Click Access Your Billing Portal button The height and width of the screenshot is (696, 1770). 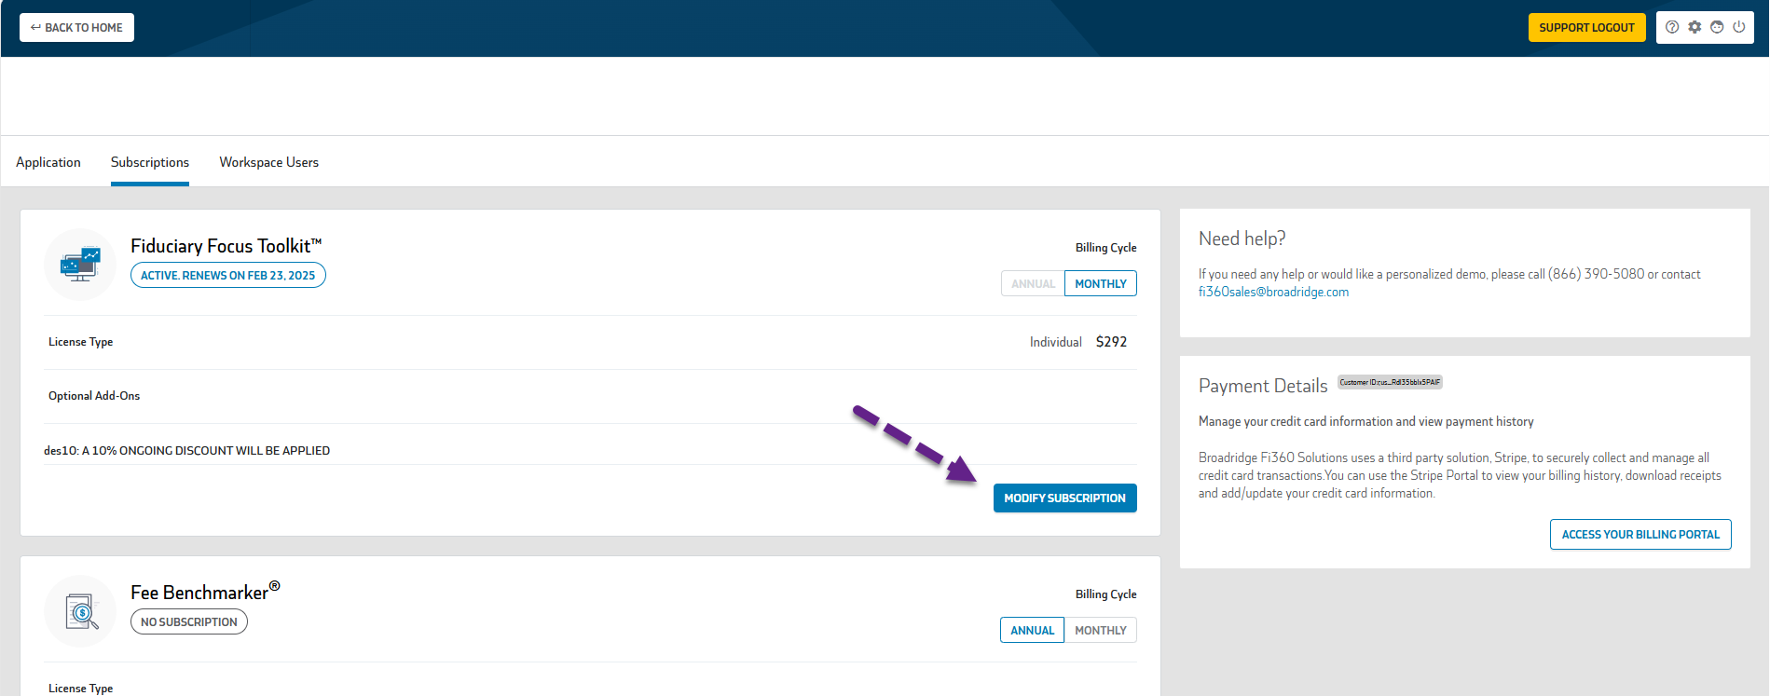(1640, 534)
